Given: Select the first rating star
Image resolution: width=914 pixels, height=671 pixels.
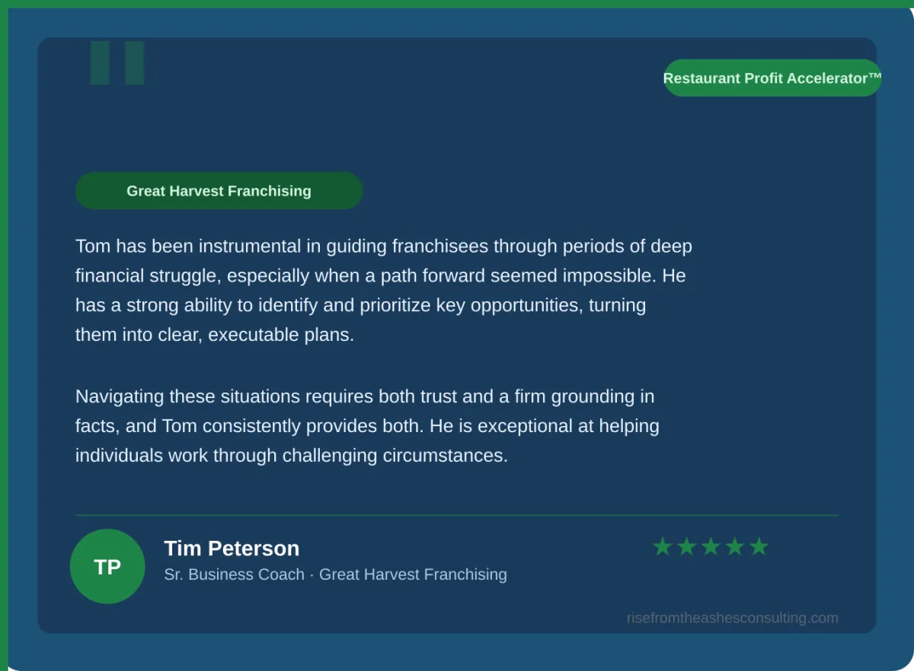Looking at the screenshot, I should (x=663, y=547).
